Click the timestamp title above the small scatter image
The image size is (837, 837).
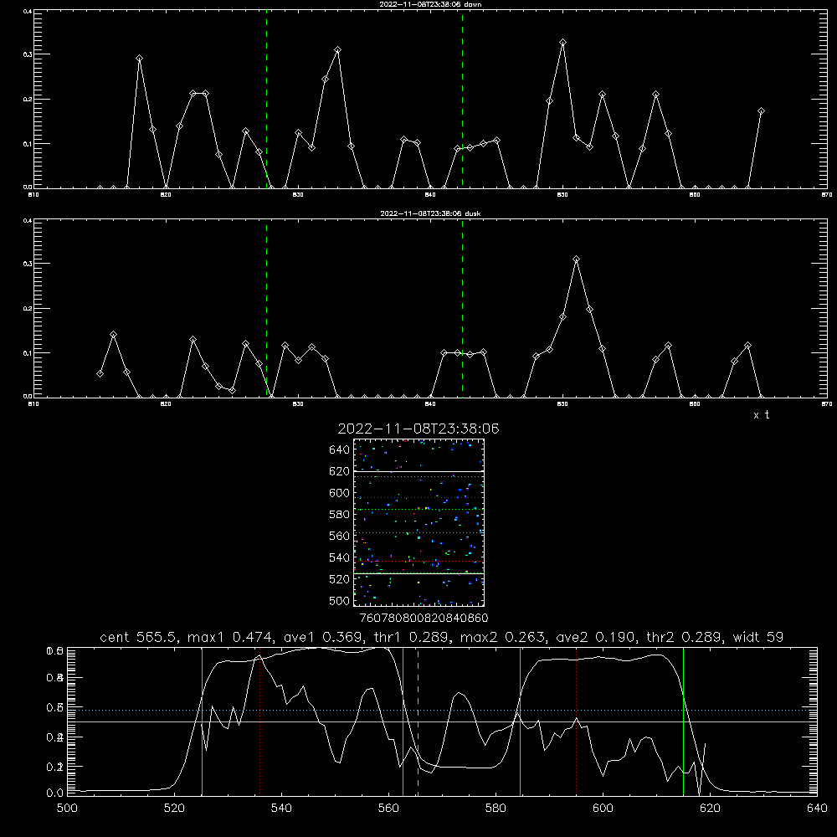[x=418, y=429]
